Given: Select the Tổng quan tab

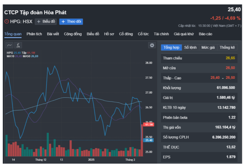Looking at the screenshot, I should pos(13,34).
